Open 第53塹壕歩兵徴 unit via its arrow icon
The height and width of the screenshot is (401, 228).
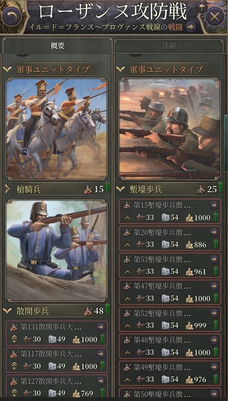(x=214, y=259)
